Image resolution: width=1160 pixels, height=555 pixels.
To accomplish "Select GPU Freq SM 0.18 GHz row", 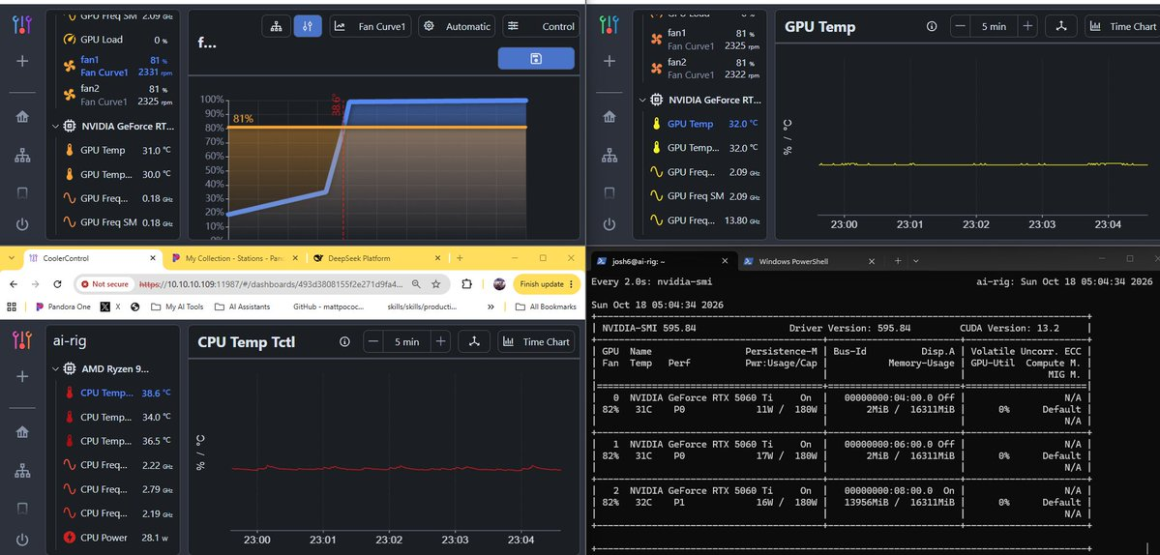I will point(117,221).
